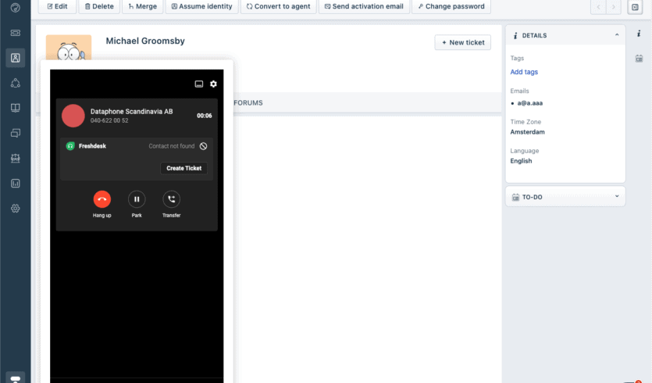
Task: Click the Amsterdam time zone value
Action: point(527,132)
